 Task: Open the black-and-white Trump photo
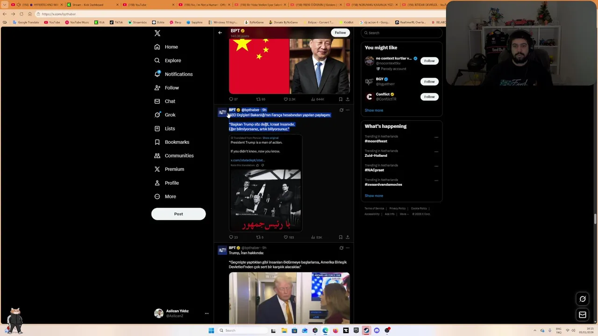click(x=265, y=201)
